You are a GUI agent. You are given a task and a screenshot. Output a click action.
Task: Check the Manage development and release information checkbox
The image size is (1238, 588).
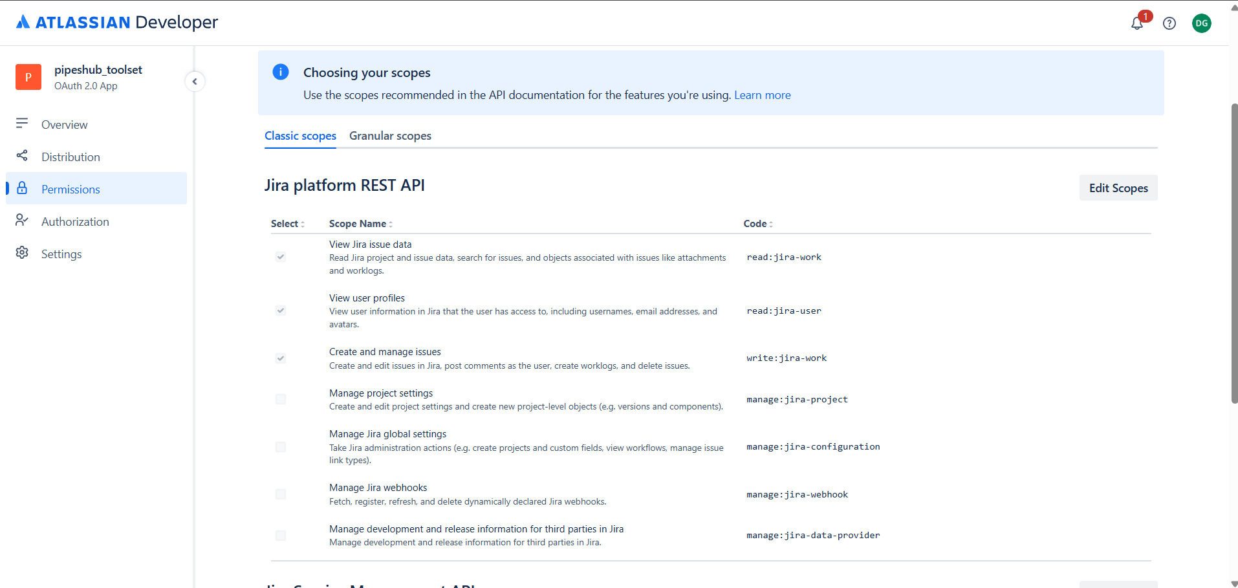coord(281,536)
